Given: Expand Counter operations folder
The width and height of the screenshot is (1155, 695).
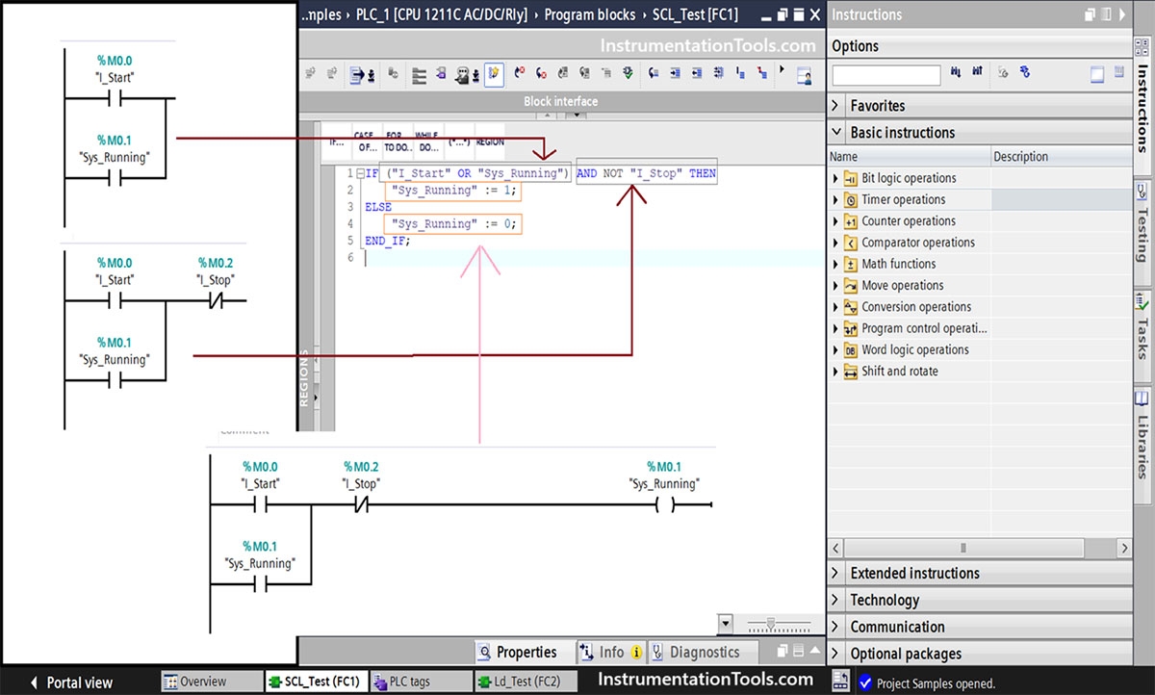Looking at the screenshot, I should click(835, 221).
